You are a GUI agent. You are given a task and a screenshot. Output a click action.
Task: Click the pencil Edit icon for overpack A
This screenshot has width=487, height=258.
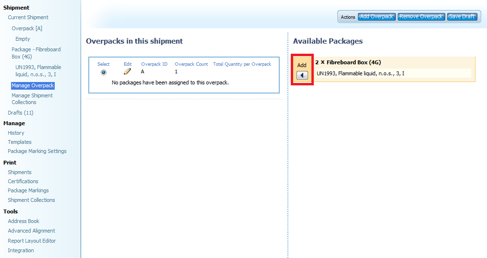127,71
